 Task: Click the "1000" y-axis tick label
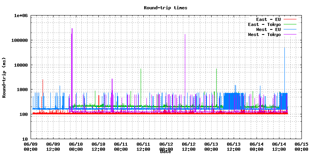pos(22,90)
